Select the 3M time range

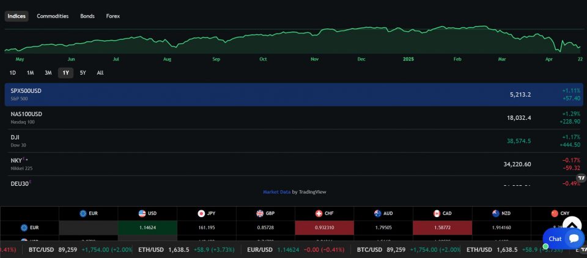pos(48,73)
